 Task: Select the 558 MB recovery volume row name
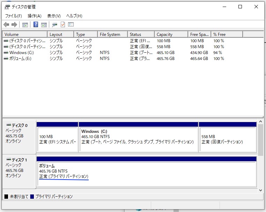pos(28,47)
